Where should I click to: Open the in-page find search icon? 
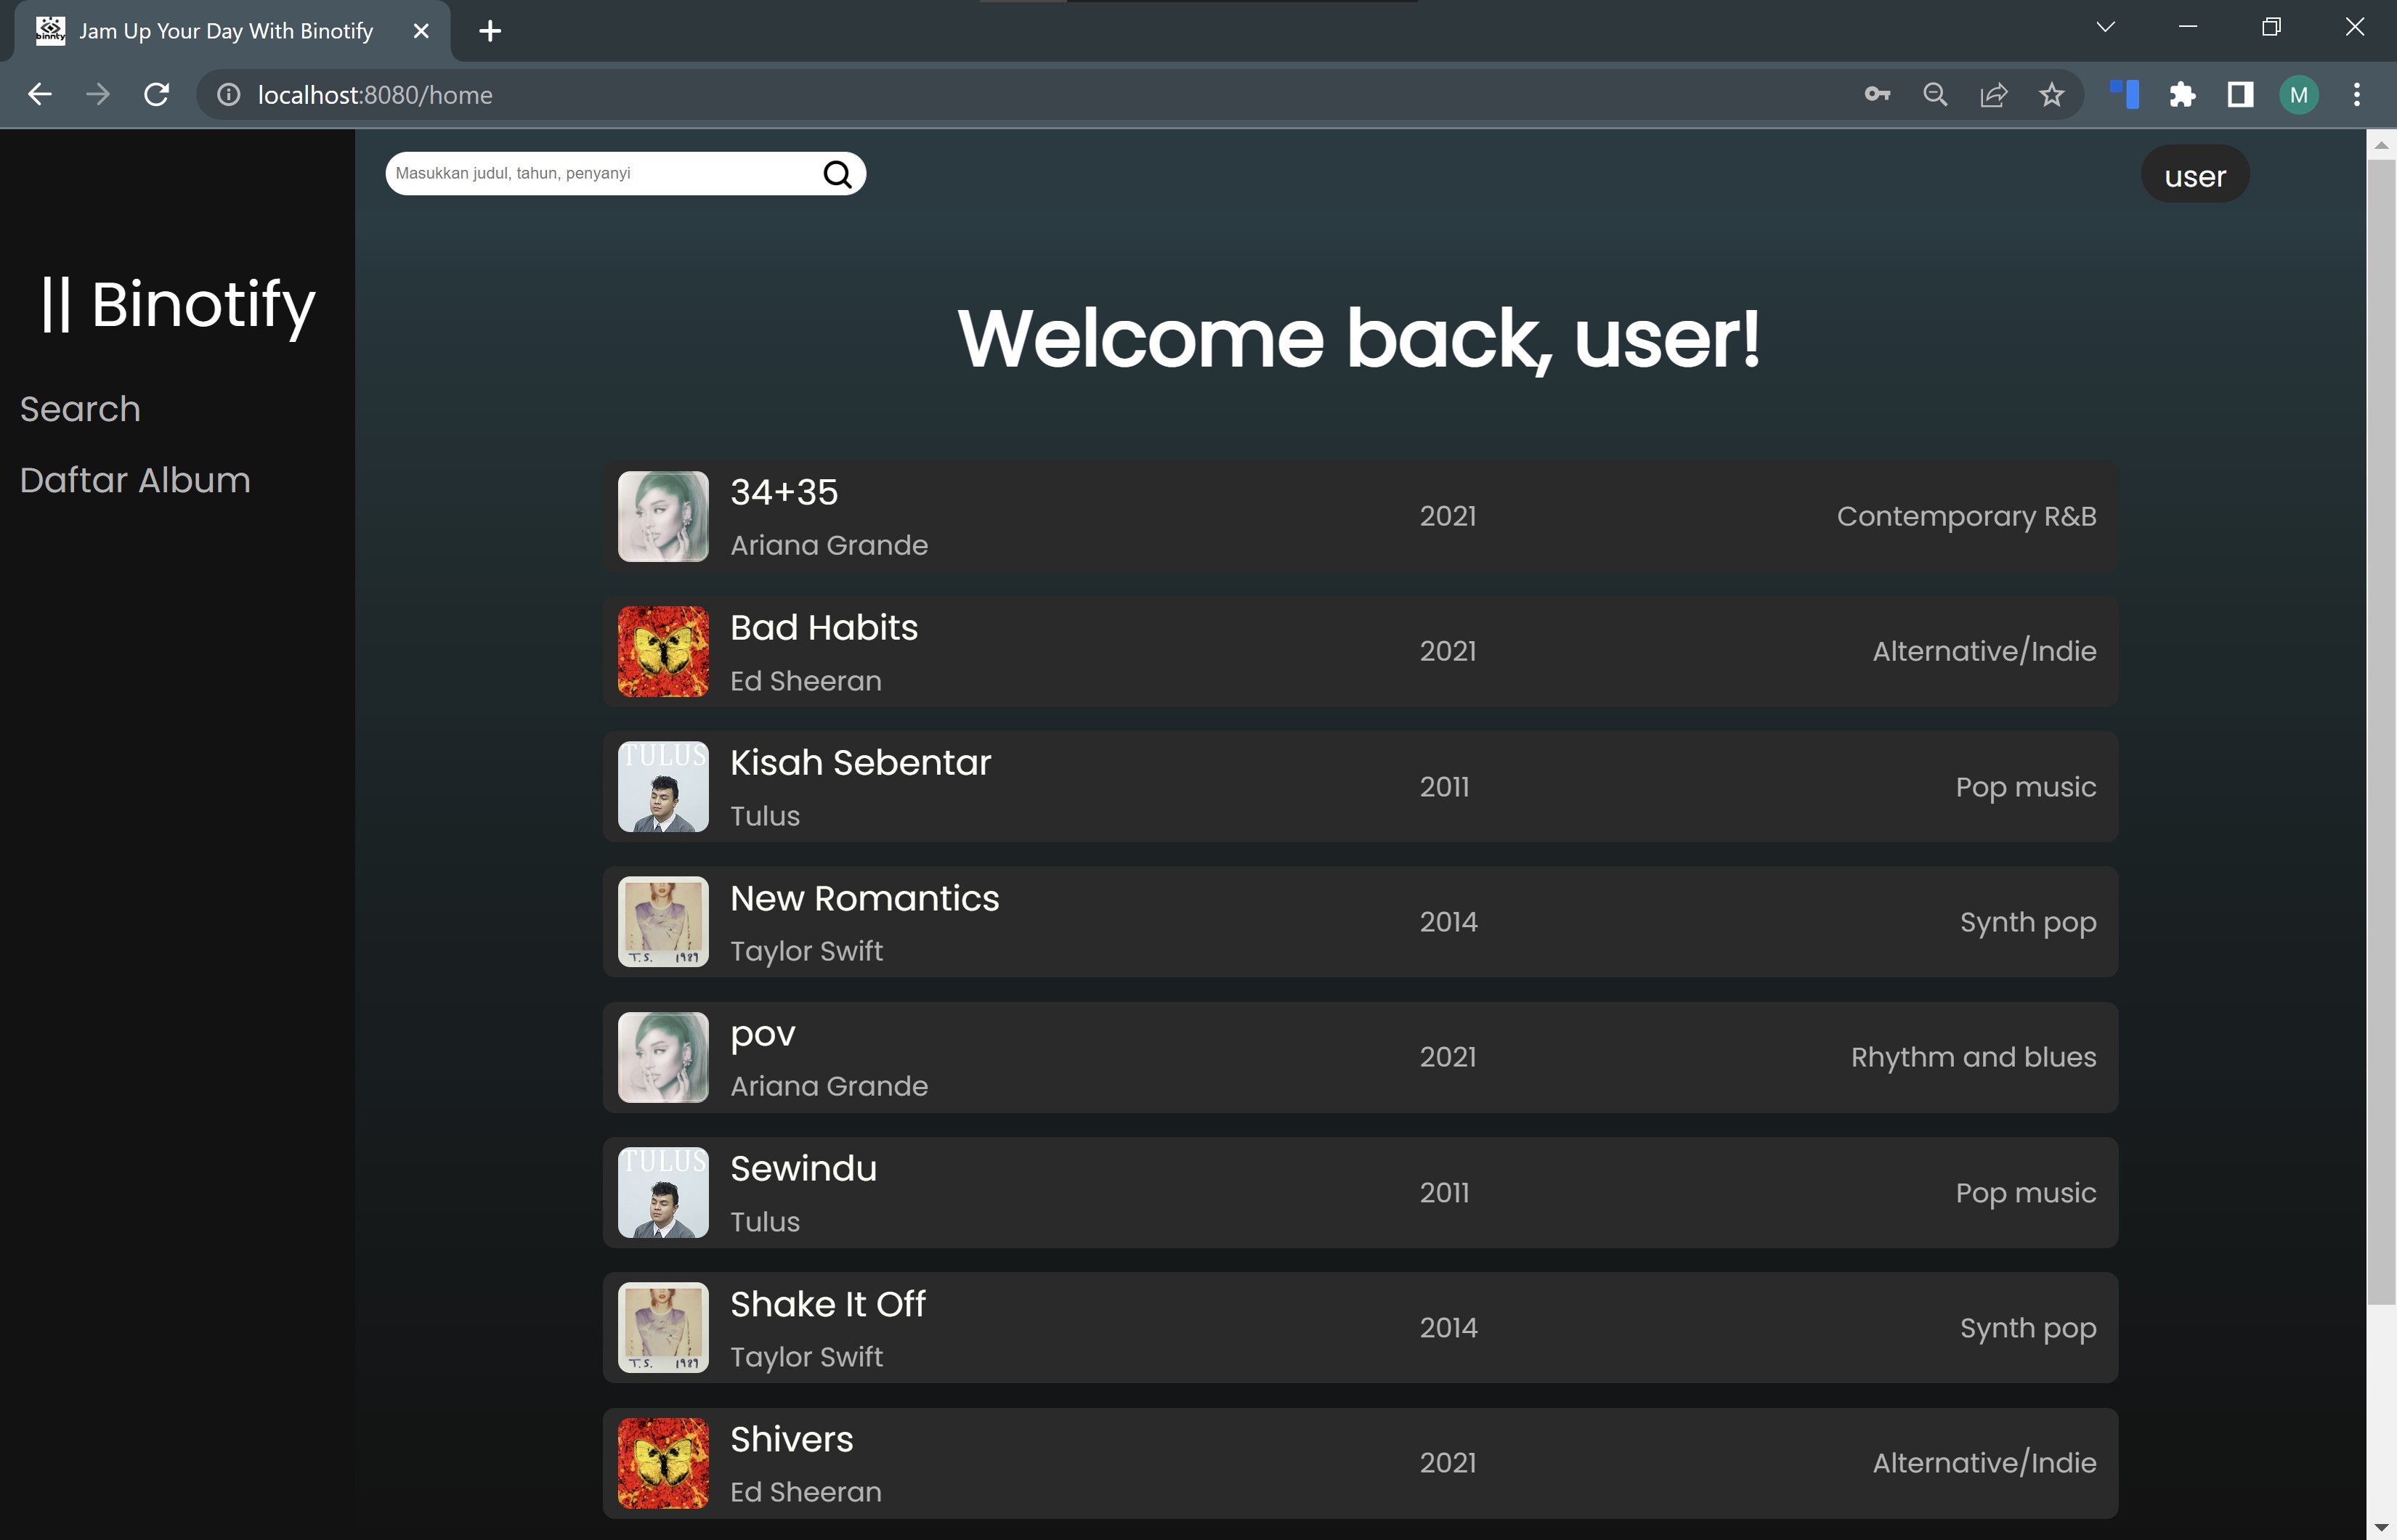pyautogui.click(x=1936, y=94)
